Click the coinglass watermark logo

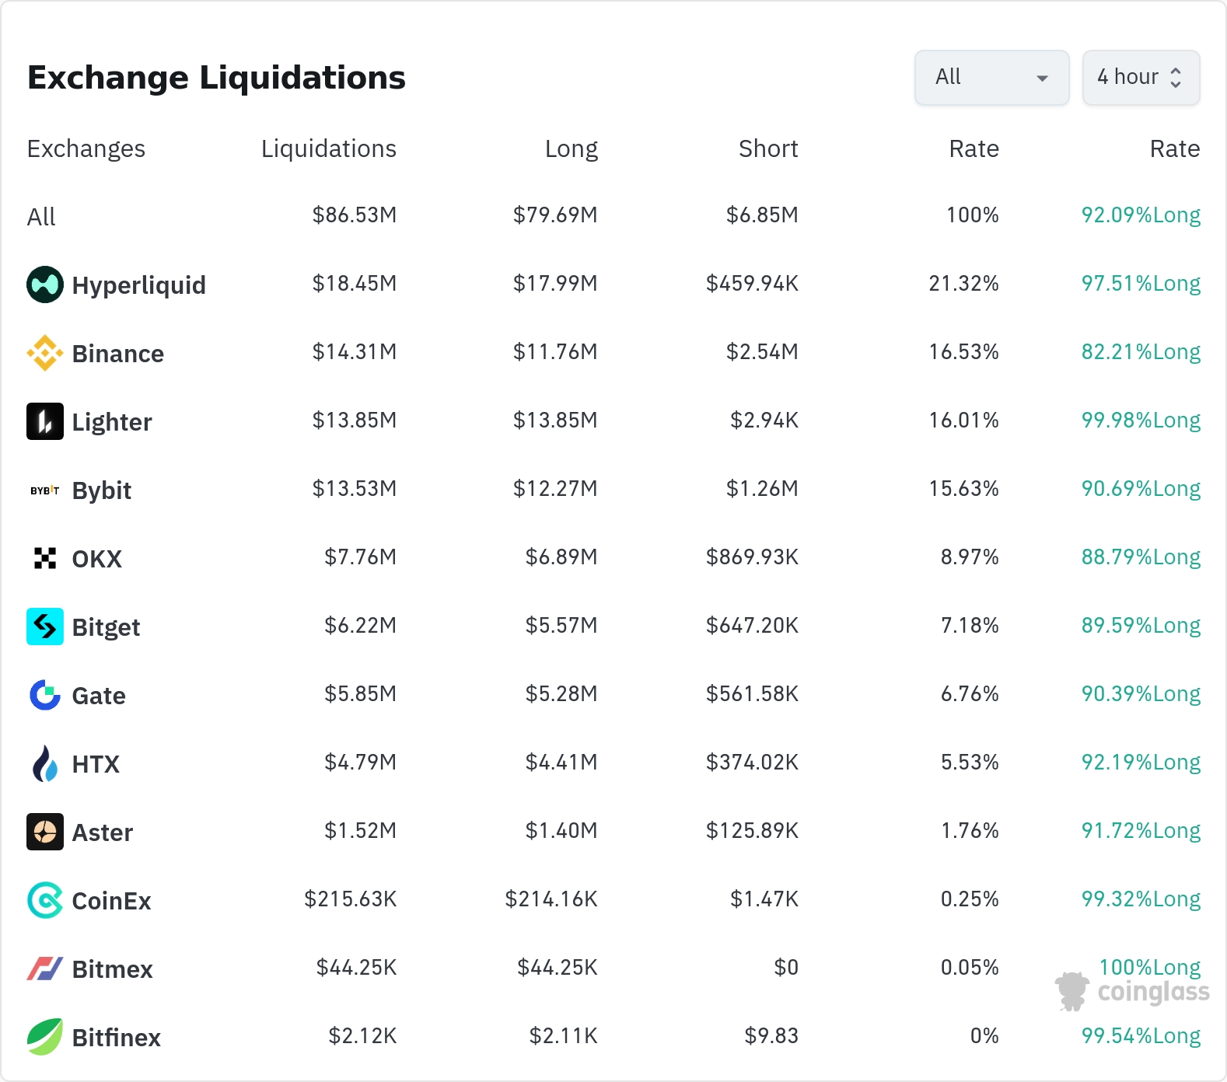point(1132,992)
